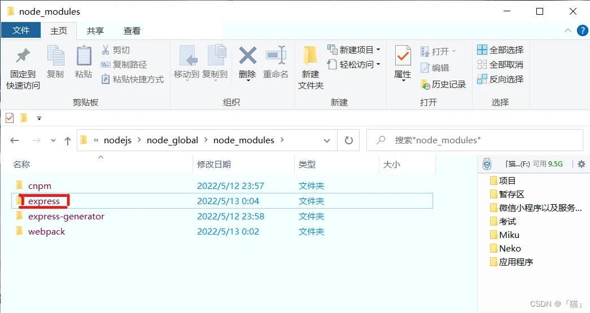The image size is (590, 313).
Task: Click the Delete red X icon
Action: pyautogui.click(x=247, y=56)
